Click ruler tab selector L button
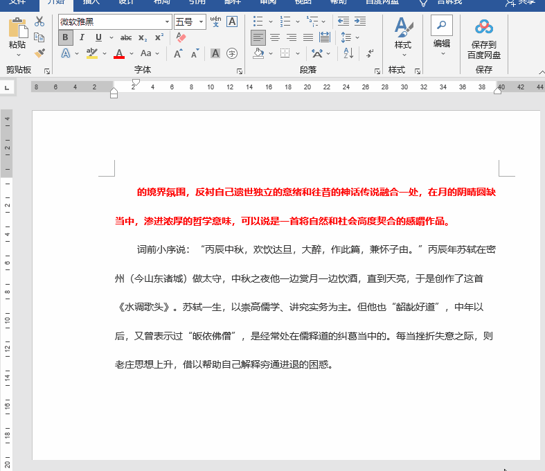545x471 pixels. pos(7,87)
